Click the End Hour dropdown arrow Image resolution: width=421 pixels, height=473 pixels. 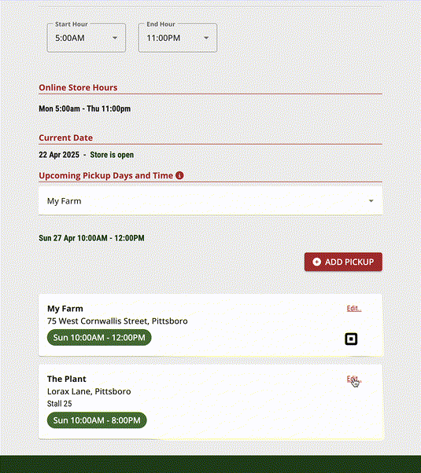coord(206,38)
